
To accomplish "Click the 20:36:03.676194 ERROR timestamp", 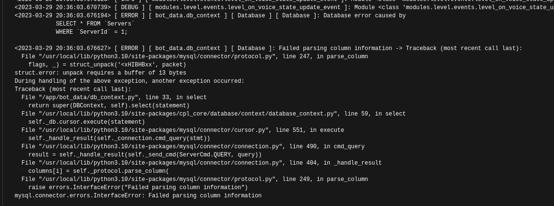I will (x=63, y=15).
